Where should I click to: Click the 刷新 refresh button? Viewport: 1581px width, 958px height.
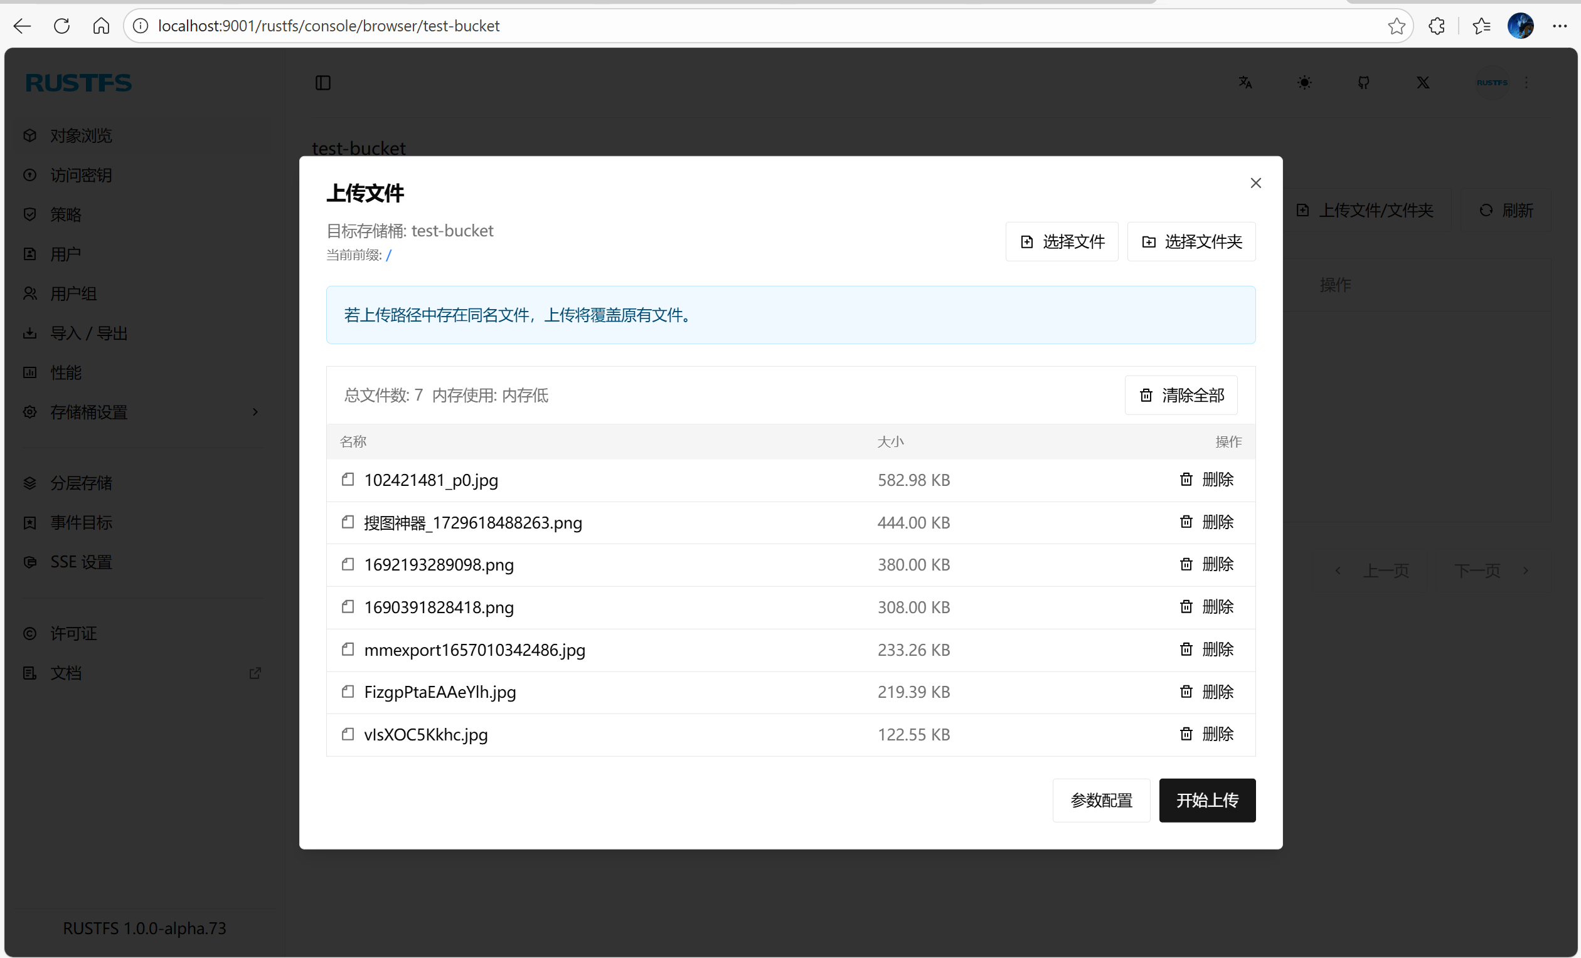pyautogui.click(x=1506, y=210)
